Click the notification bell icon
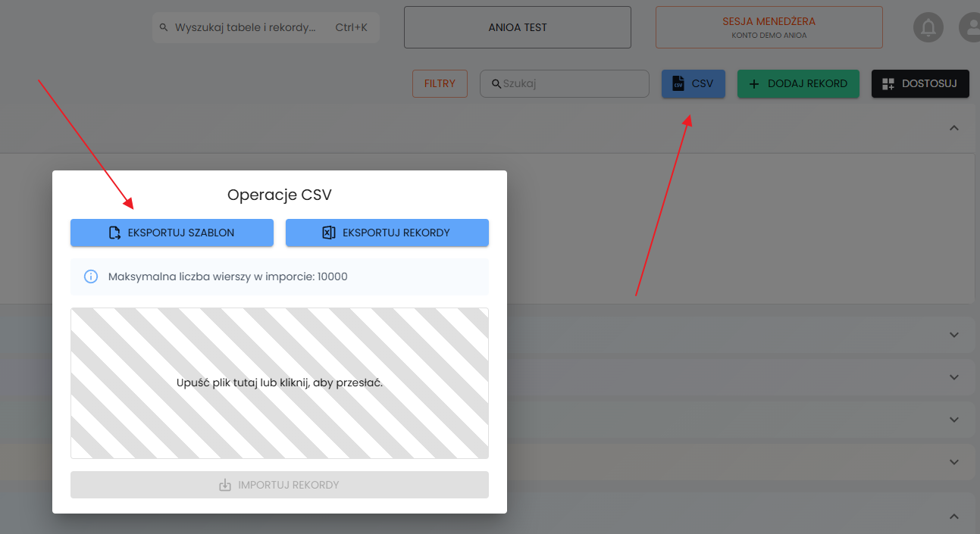 click(928, 28)
